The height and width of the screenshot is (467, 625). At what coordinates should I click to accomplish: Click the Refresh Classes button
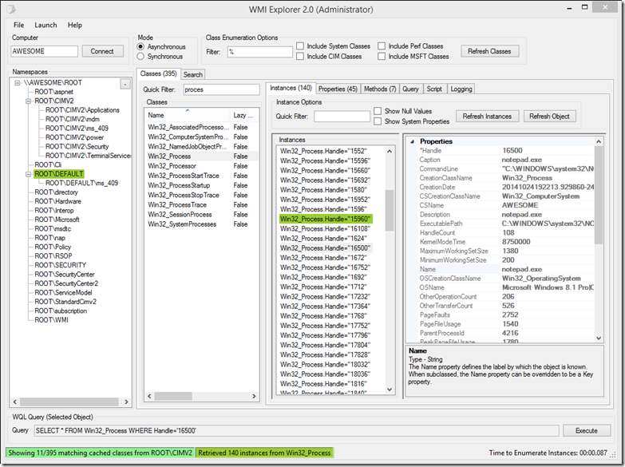point(489,51)
